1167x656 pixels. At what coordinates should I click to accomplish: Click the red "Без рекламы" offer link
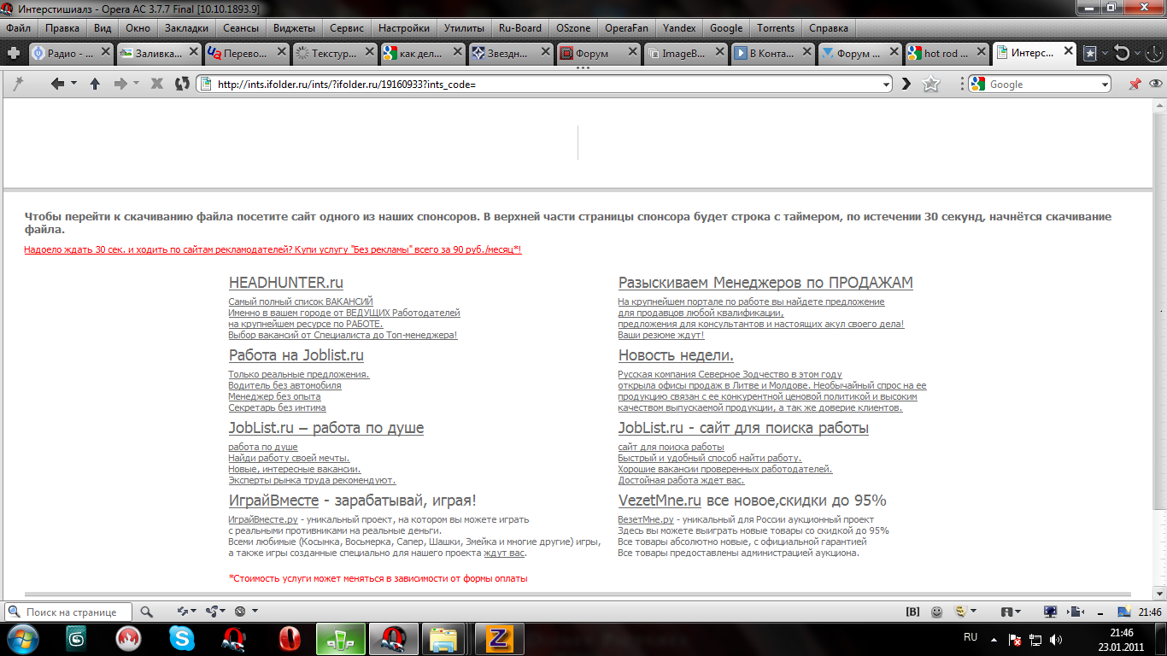[x=273, y=249]
